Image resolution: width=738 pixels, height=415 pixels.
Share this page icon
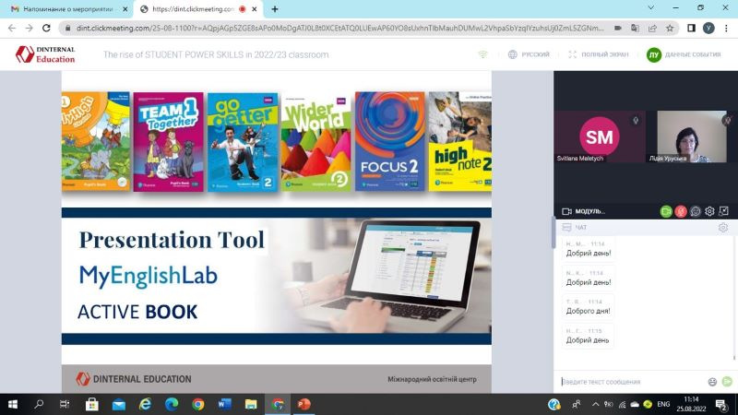(652, 29)
